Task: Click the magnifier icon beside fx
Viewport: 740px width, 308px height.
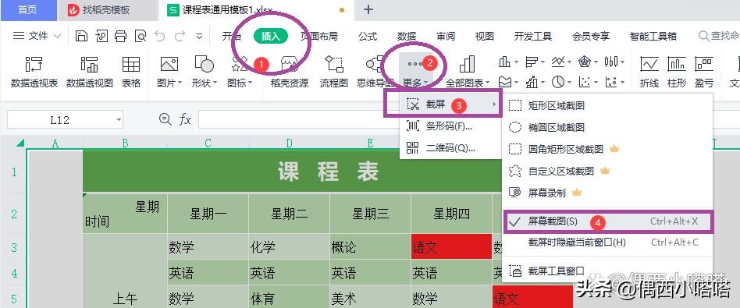Action: [165, 119]
